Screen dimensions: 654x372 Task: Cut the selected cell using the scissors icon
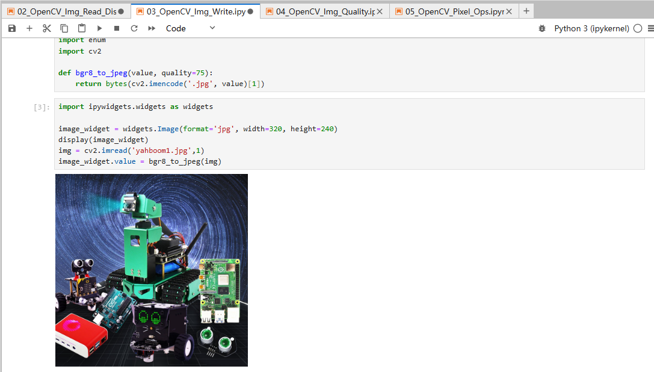(x=47, y=28)
